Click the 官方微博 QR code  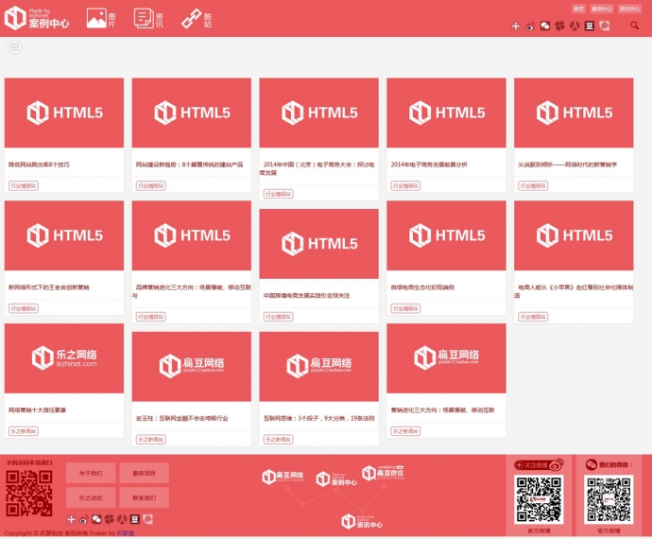pos(539,499)
